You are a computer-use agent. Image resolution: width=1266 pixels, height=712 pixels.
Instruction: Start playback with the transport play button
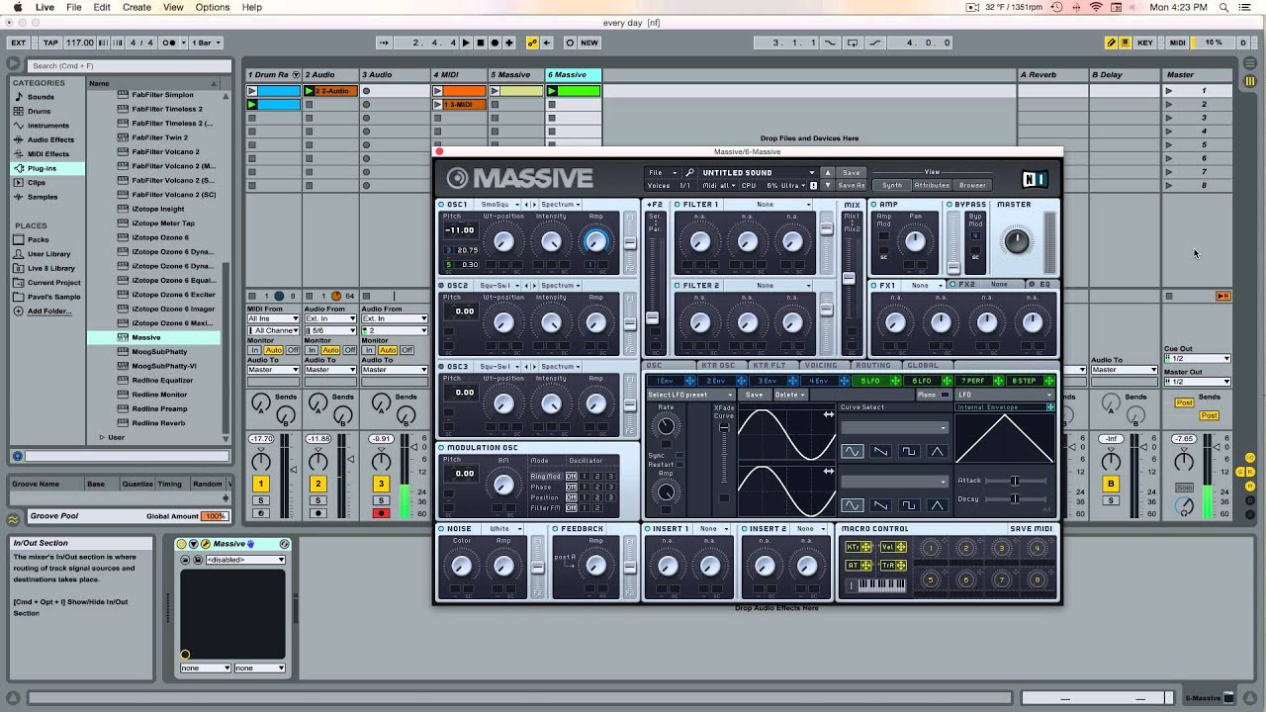click(x=467, y=43)
